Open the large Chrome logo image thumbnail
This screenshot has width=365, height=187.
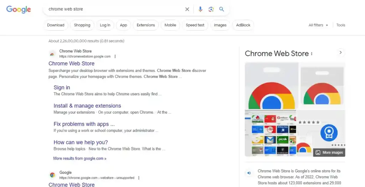coord(271,85)
